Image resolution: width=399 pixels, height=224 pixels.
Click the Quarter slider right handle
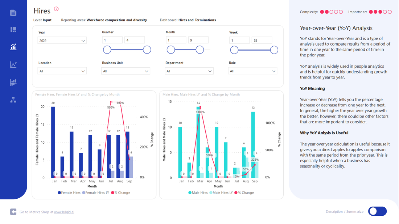(147, 50)
